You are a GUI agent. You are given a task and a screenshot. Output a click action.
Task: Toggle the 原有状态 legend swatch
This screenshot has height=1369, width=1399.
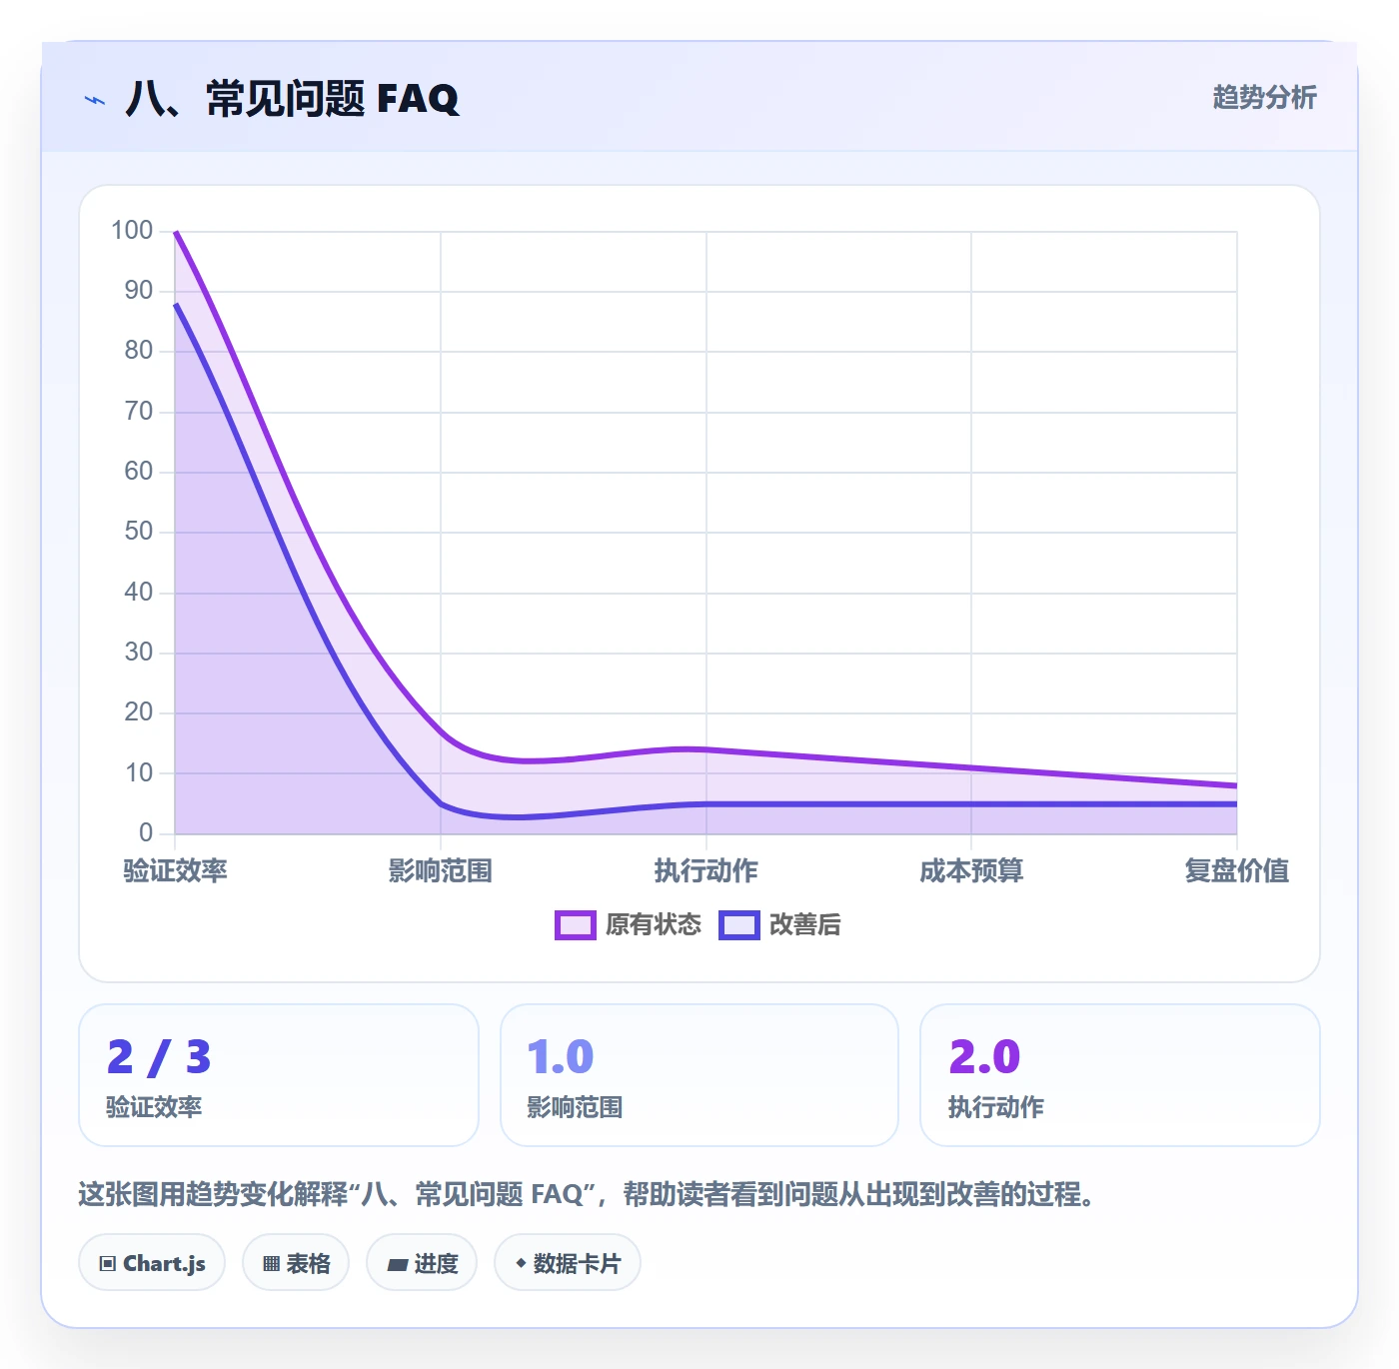[575, 925]
